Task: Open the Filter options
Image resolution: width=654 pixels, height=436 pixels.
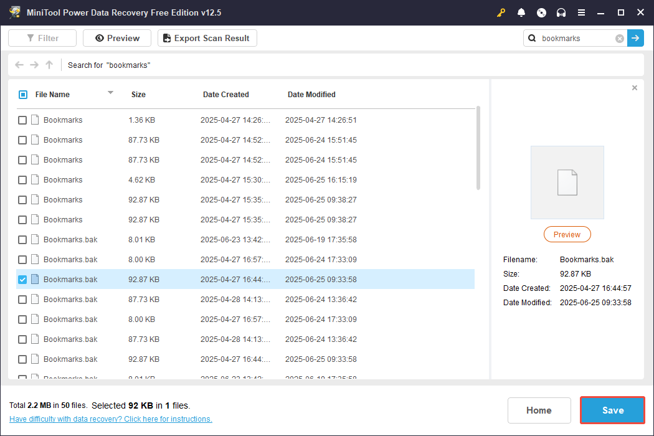Action: point(42,38)
